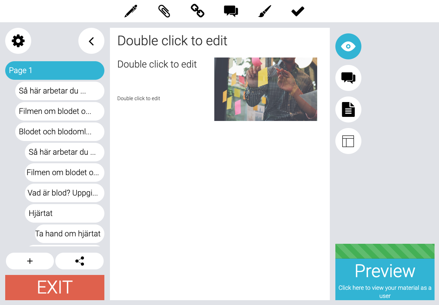Select the paintbrush style tool

click(264, 11)
